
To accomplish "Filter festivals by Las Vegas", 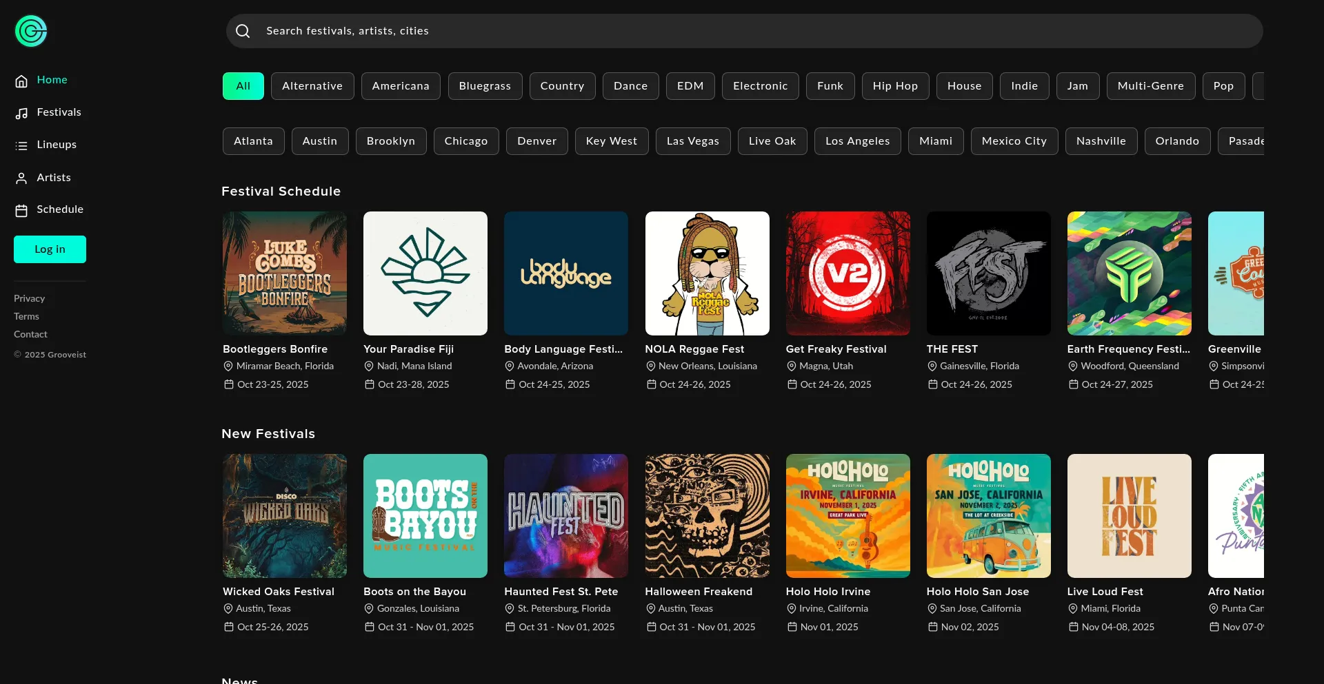I will click(692, 141).
